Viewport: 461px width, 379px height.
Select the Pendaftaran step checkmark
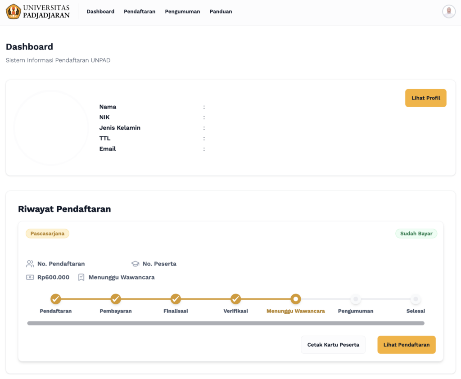55,299
